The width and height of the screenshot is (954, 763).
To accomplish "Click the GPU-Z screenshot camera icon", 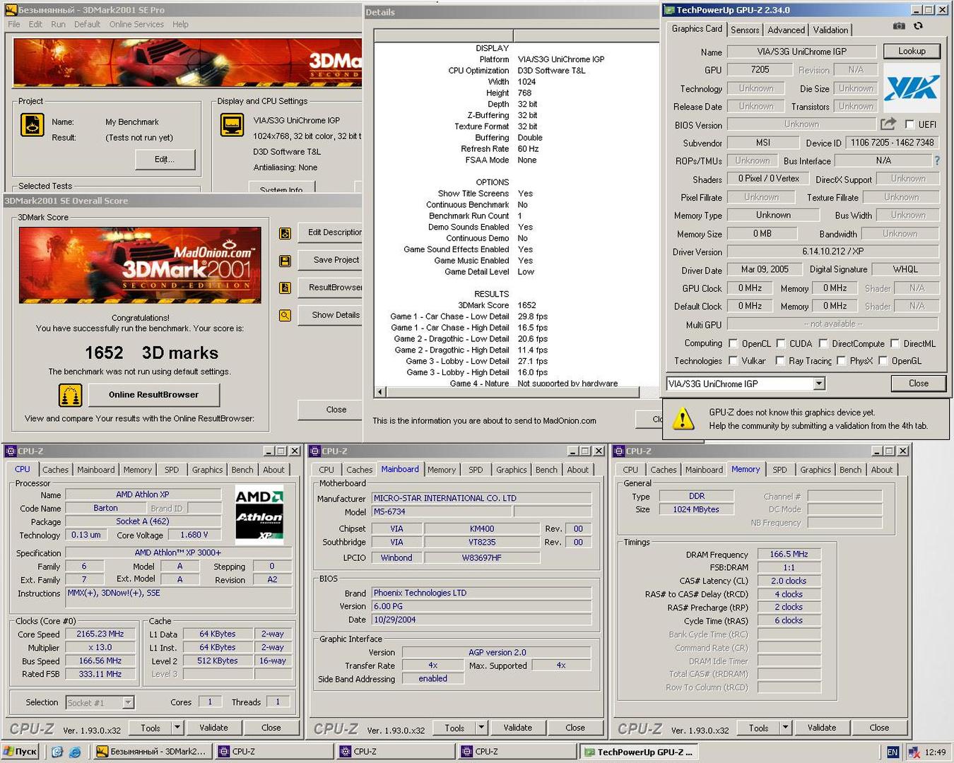I will 898,26.
